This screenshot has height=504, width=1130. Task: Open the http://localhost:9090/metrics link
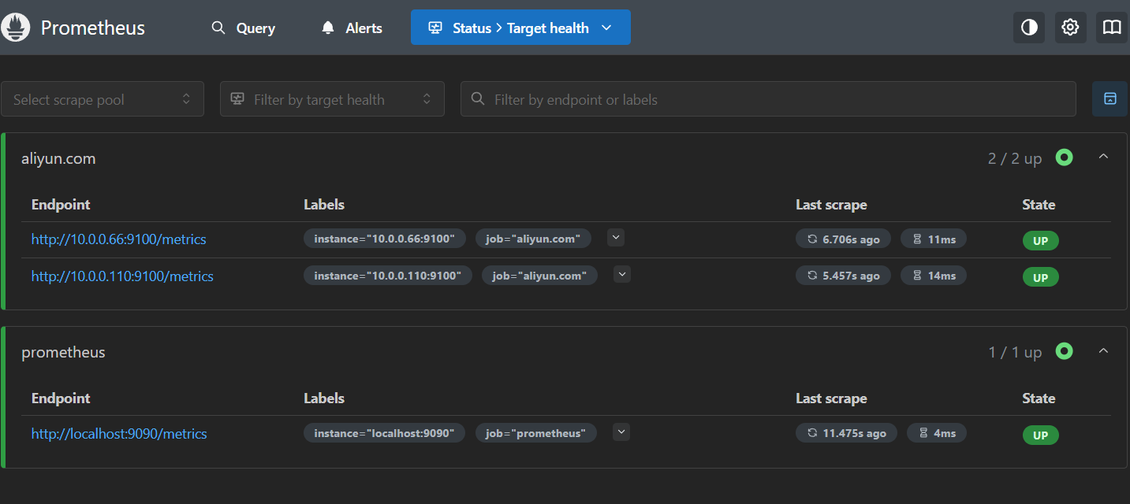(x=119, y=434)
